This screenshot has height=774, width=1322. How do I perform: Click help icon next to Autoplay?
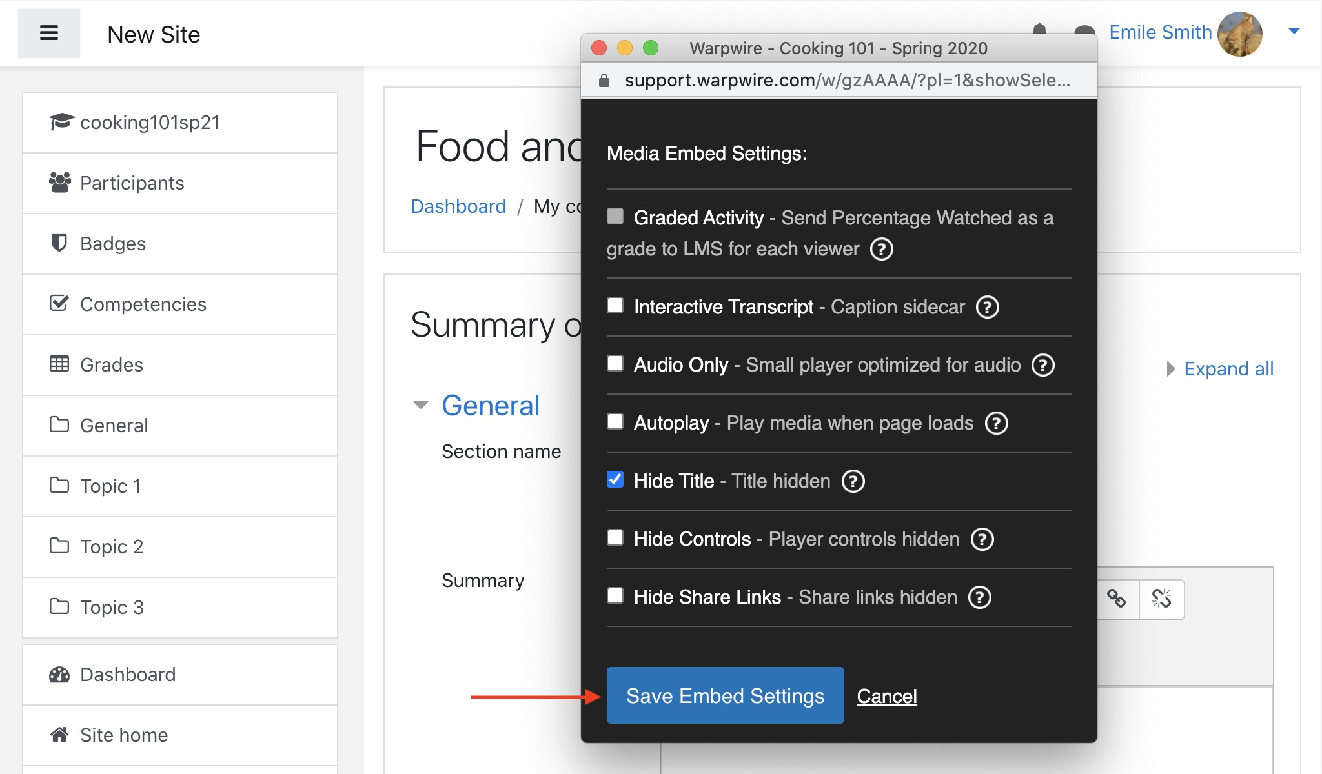pos(996,423)
